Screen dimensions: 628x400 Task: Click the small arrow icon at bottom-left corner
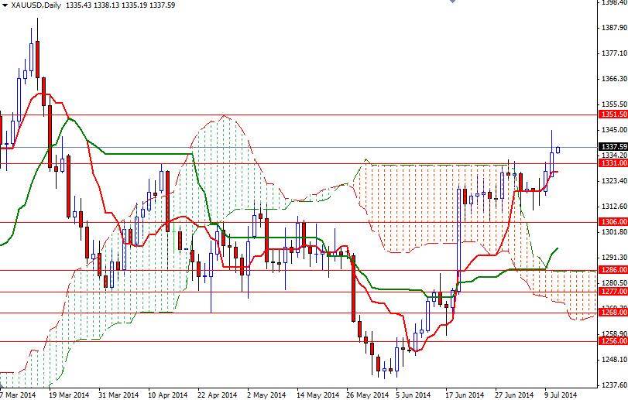click(2, 385)
